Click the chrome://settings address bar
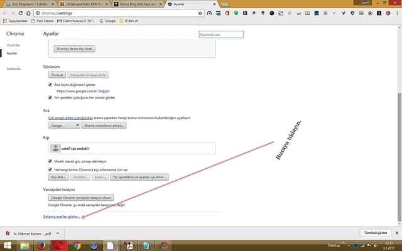Screen dimensions: 402x251 pyautogui.click(x=118, y=13)
